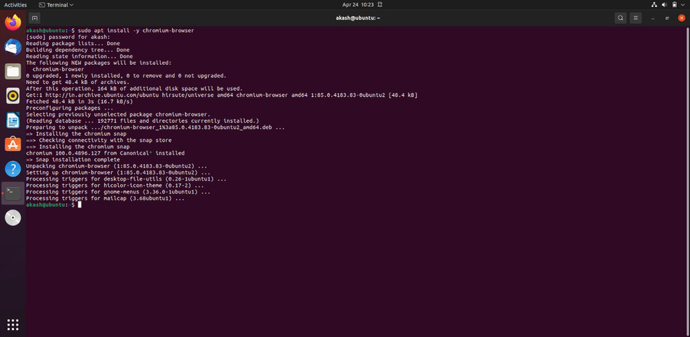Click the '[sudo] password for akash:' line
The height and width of the screenshot is (337, 690).
(68, 37)
